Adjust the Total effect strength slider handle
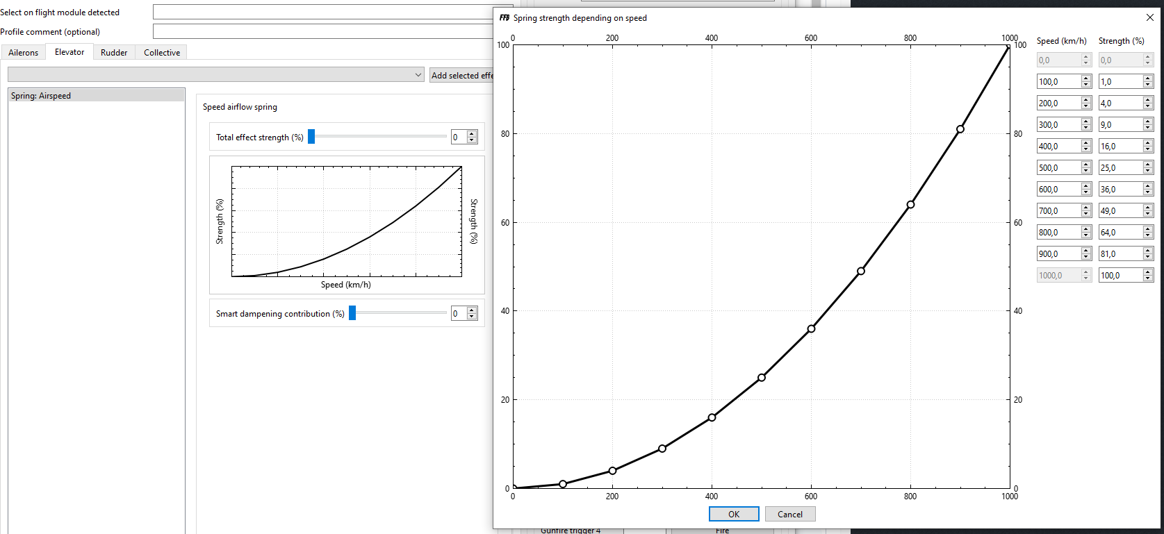The image size is (1164, 534). coord(311,137)
